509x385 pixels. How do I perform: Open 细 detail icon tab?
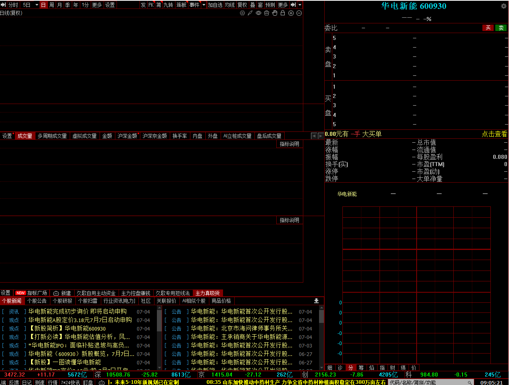coord(330,368)
